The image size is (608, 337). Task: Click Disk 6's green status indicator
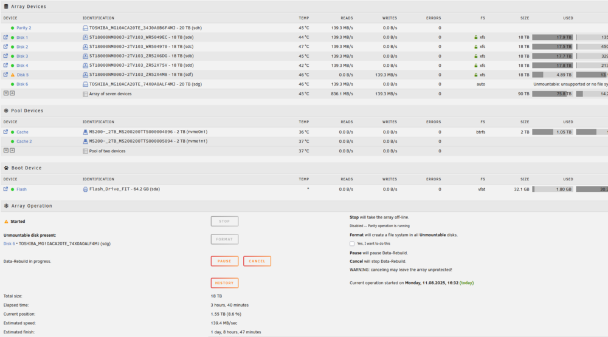12,84
